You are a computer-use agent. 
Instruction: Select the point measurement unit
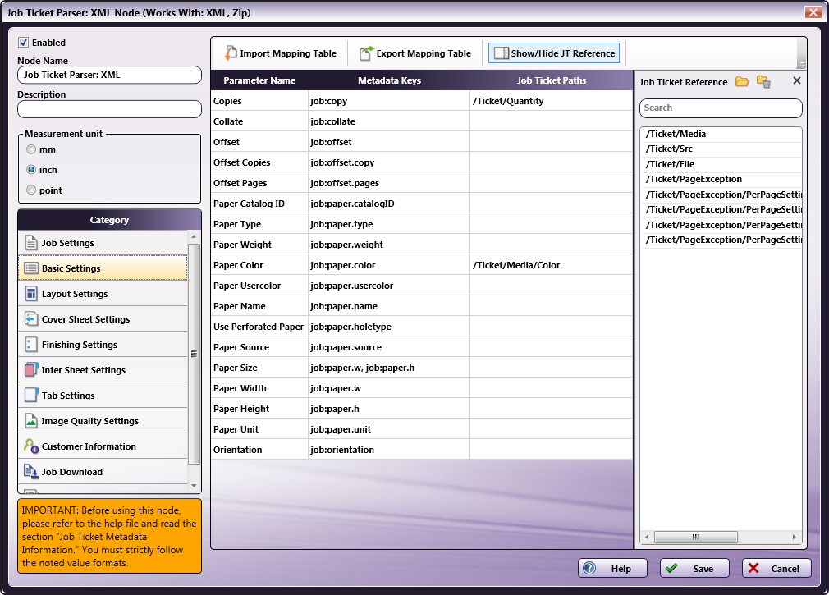pos(31,190)
